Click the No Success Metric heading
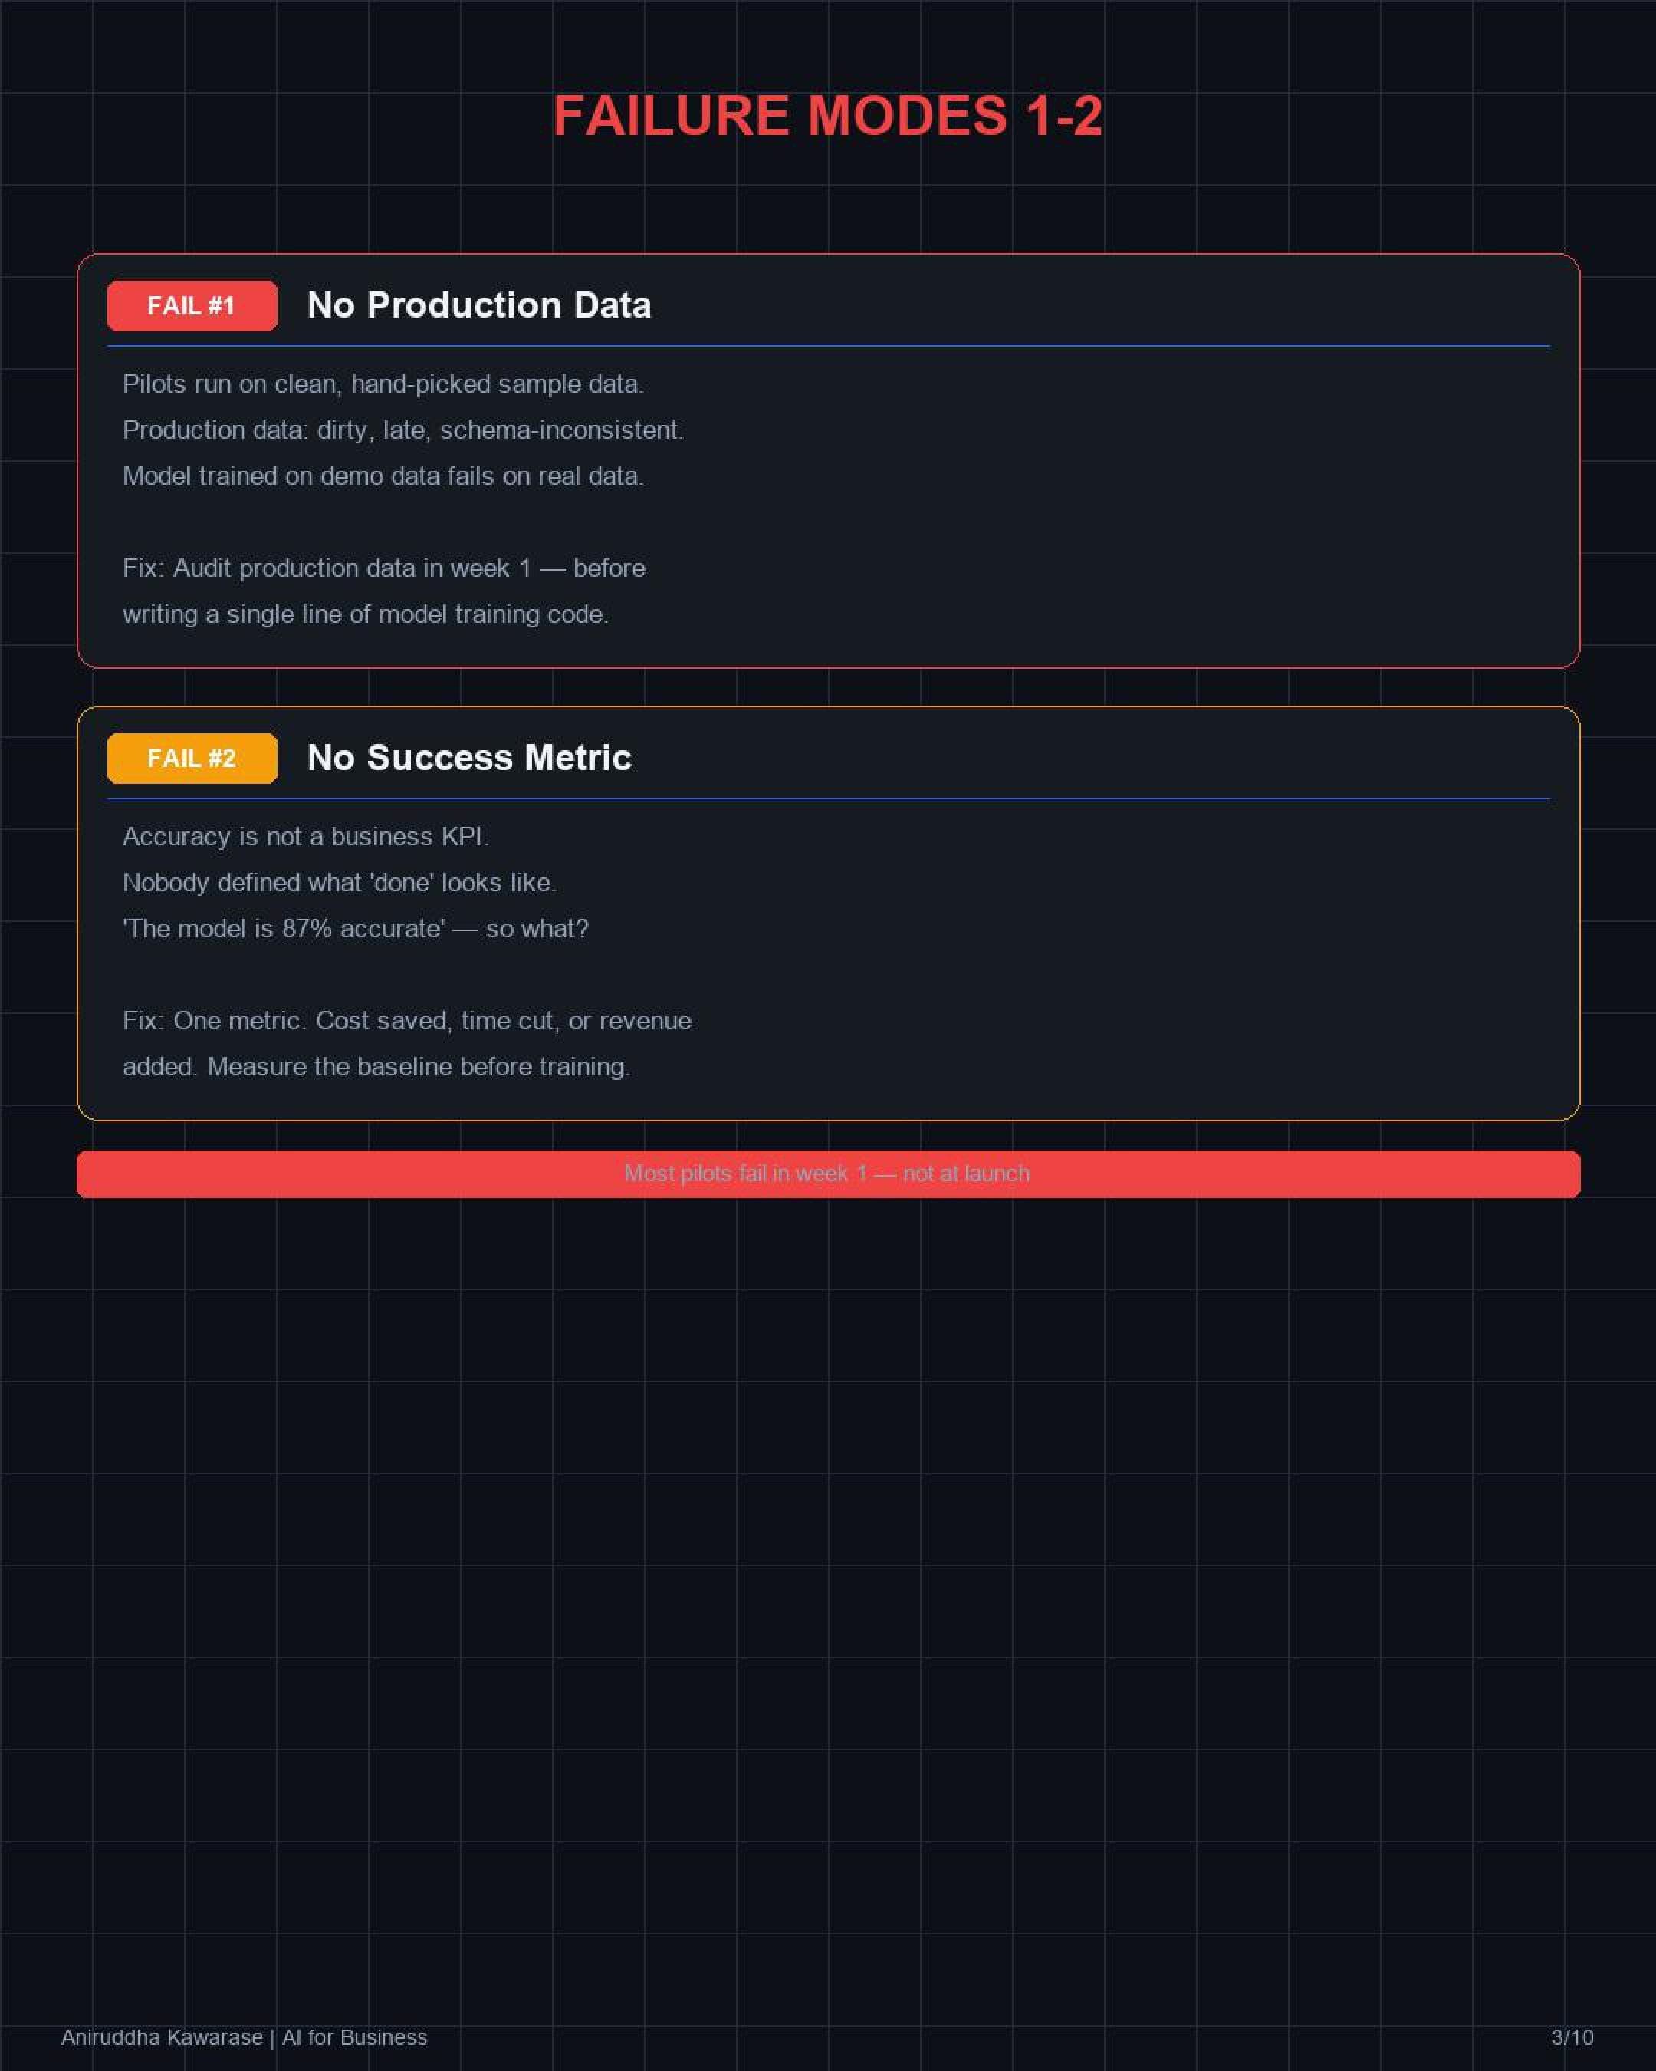This screenshot has width=1656, height=2071. tap(469, 758)
